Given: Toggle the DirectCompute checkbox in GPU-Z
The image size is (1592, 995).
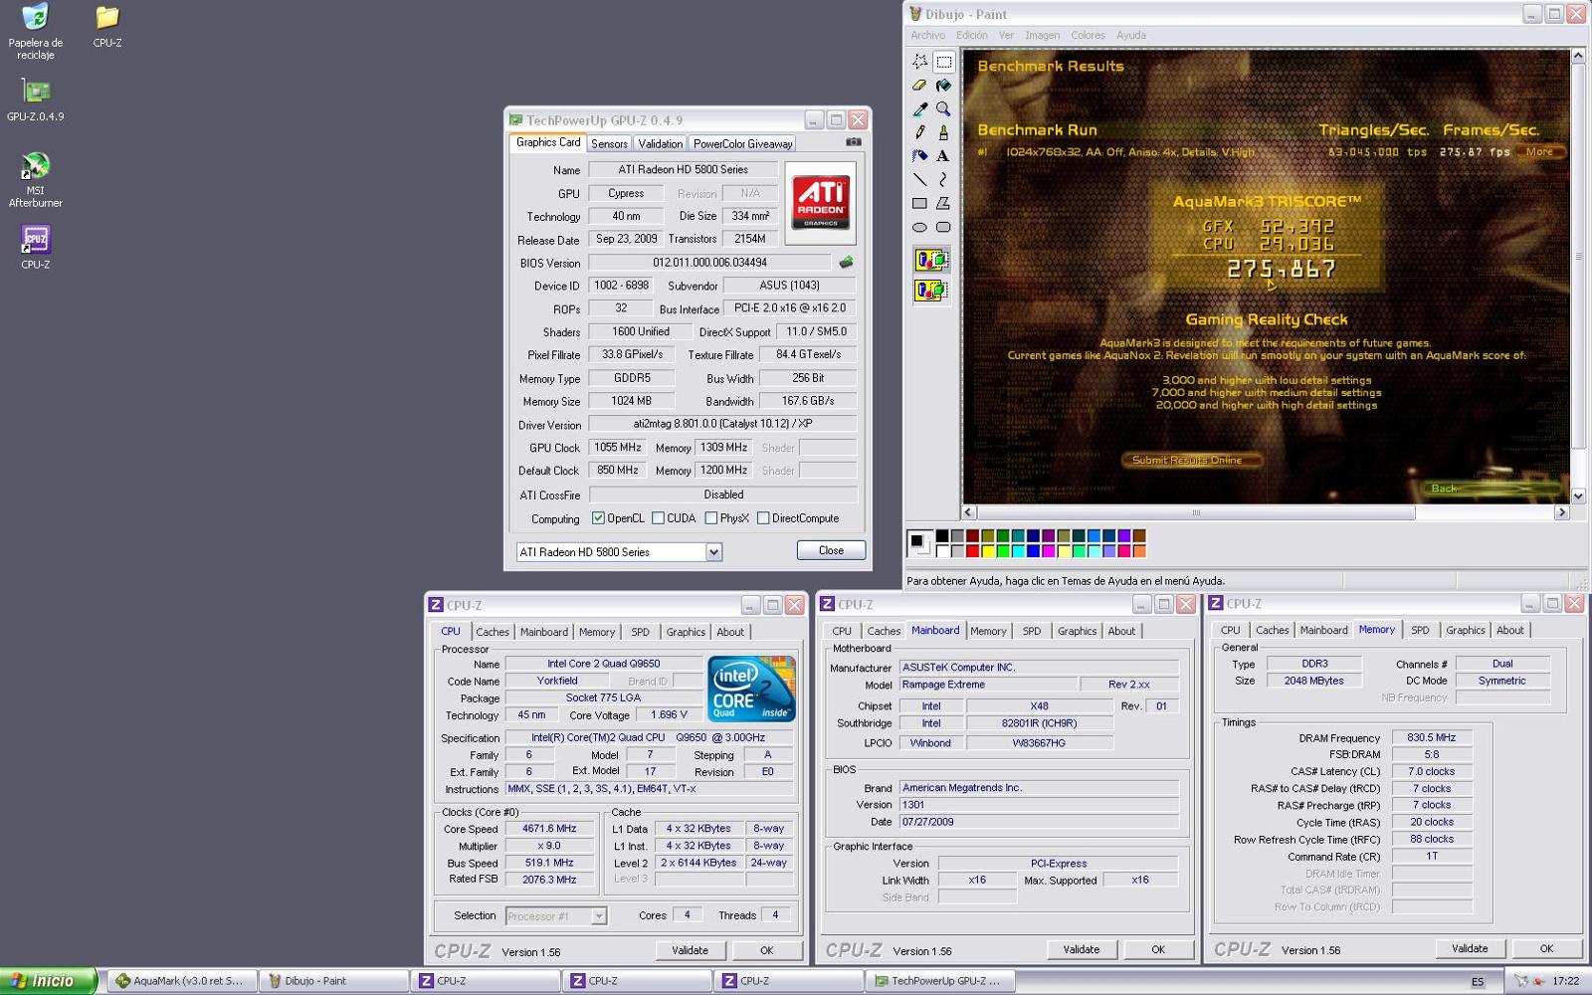Looking at the screenshot, I should [x=763, y=518].
